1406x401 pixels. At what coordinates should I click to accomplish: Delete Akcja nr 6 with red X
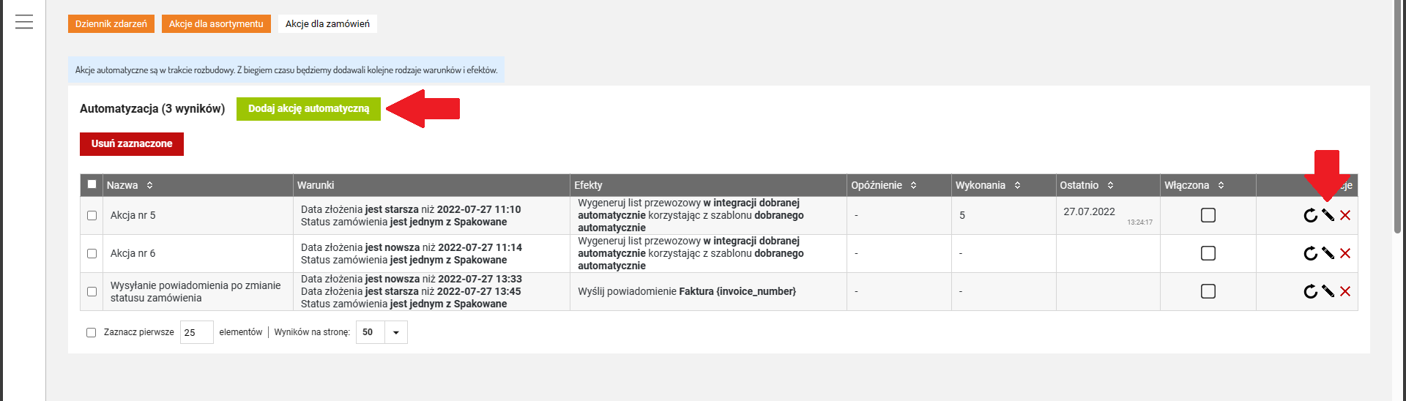coord(1345,253)
